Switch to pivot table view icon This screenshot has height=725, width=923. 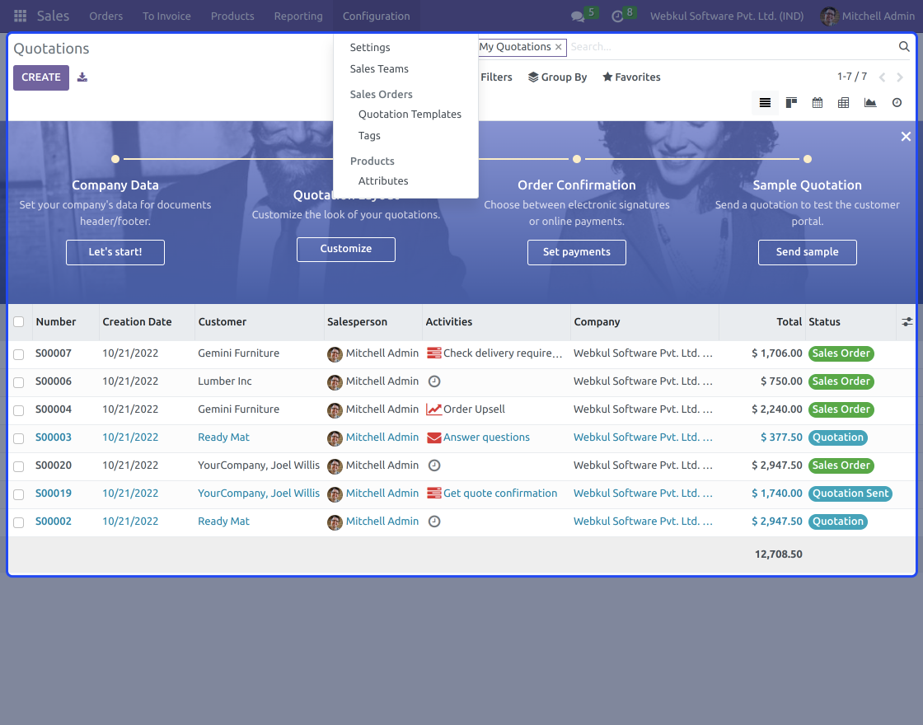pos(844,103)
